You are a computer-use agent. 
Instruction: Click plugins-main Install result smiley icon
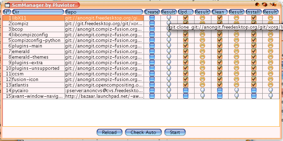click(x=270, y=46)
